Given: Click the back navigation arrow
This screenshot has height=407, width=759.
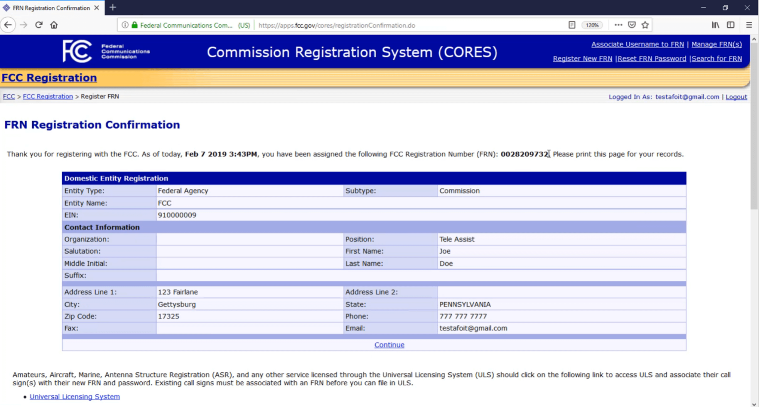Looking at the screenshot, I should (x=9, y=25).
